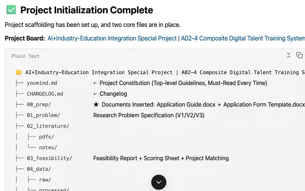Click the Plain Text language label
This screenshot has width=305, height=191.
tap(26, 56)
